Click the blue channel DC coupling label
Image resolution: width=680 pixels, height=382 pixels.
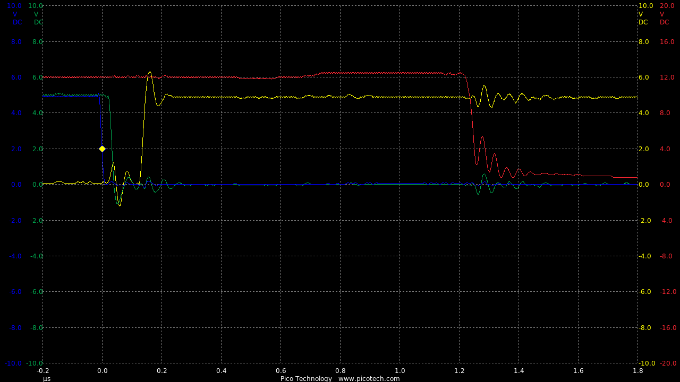[18, 22]
